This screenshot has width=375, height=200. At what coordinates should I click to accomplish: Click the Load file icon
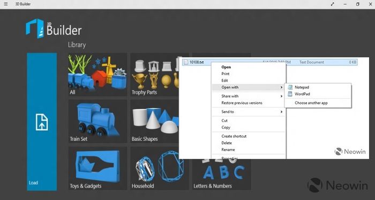pos(42,122)
